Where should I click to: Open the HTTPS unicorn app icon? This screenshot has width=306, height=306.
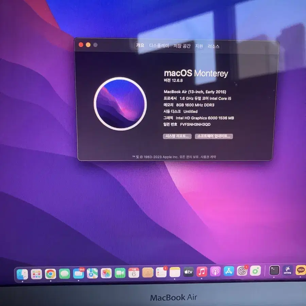click(287, 270)
